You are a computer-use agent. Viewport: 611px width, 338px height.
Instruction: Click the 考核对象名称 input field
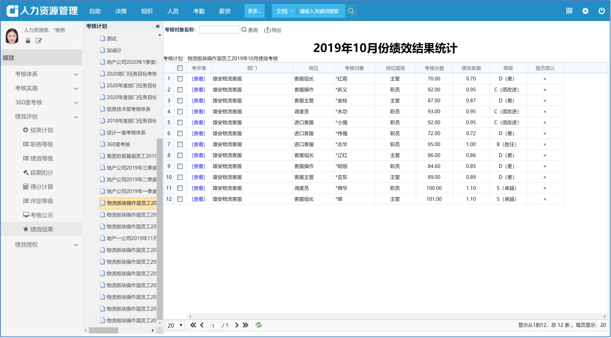point(219,30)
